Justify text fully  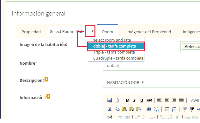[181, 100]
